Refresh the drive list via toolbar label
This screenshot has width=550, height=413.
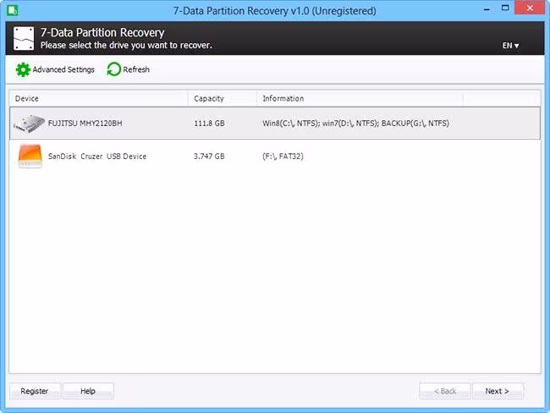pos(136,69)
